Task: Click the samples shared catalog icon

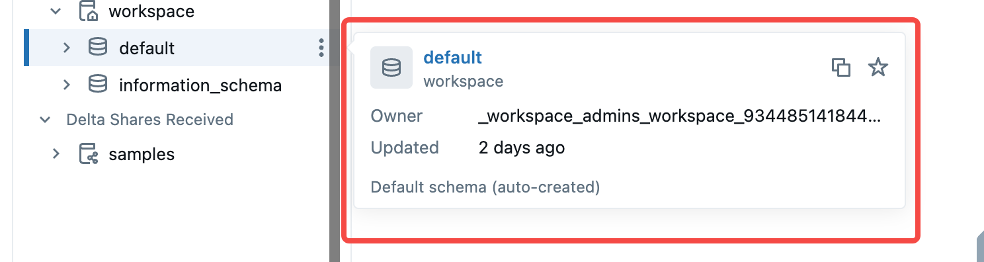Action: pos(88,154)
